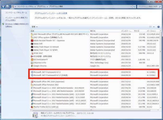
Task: Open the help question mark icon
Action: point(158,27)
